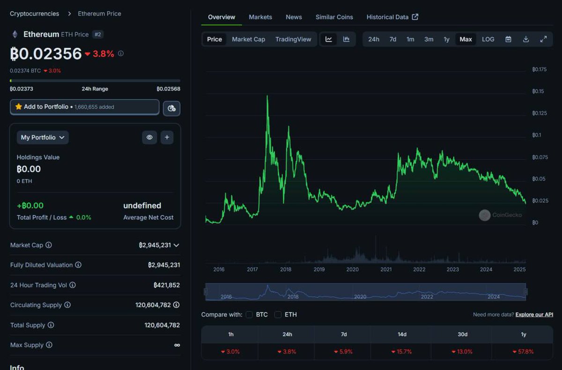Screen dimensions: 562x370
Task: Set chart range to 1y
Action: 446,39
